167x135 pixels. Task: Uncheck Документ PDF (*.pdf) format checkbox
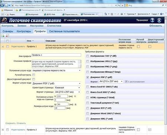click(88, 77)
